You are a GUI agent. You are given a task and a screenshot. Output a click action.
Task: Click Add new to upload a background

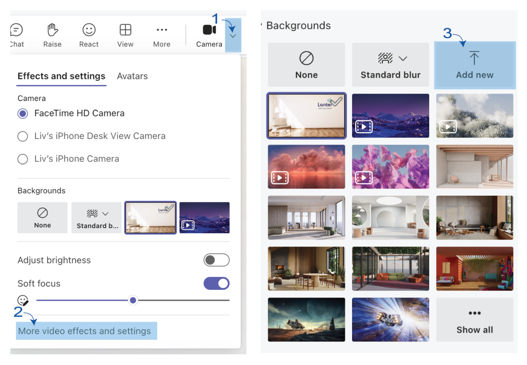(475, 65)
